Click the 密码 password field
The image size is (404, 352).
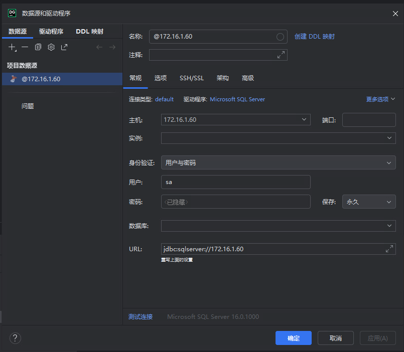pos(236,202)
